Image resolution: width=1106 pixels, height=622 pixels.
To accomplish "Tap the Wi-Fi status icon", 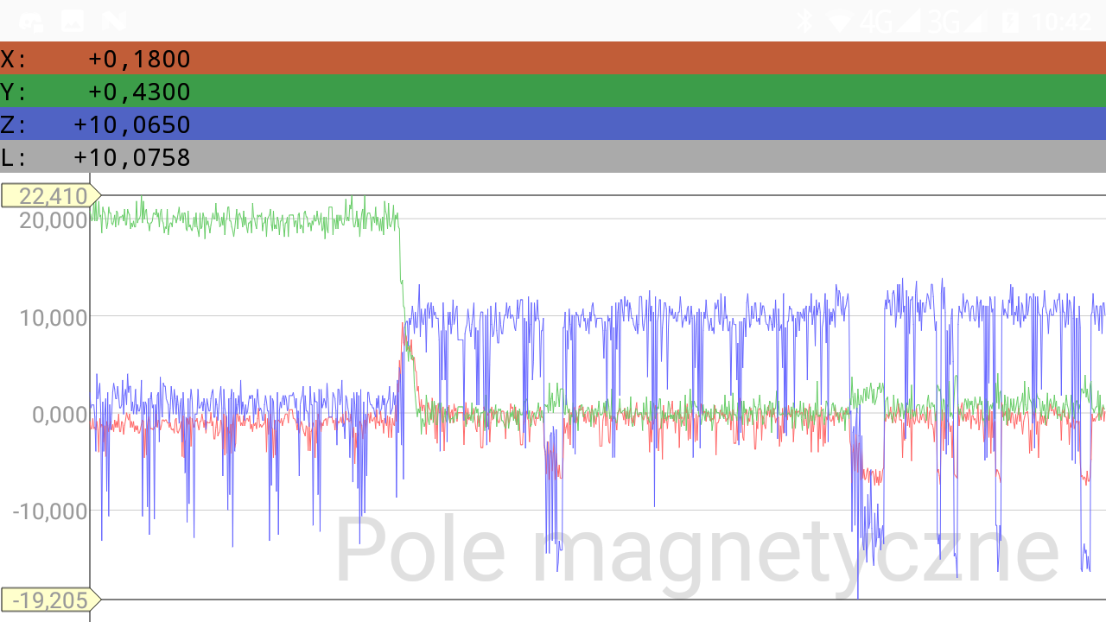I will [x=838, y=22].
